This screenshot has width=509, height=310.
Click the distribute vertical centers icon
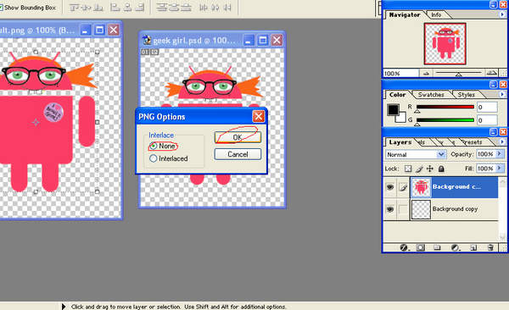(174, 7)
